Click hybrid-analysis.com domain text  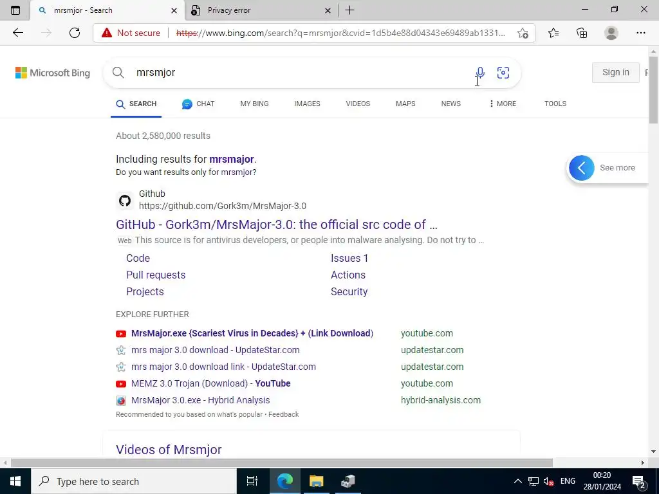click(x=441, y=400)
